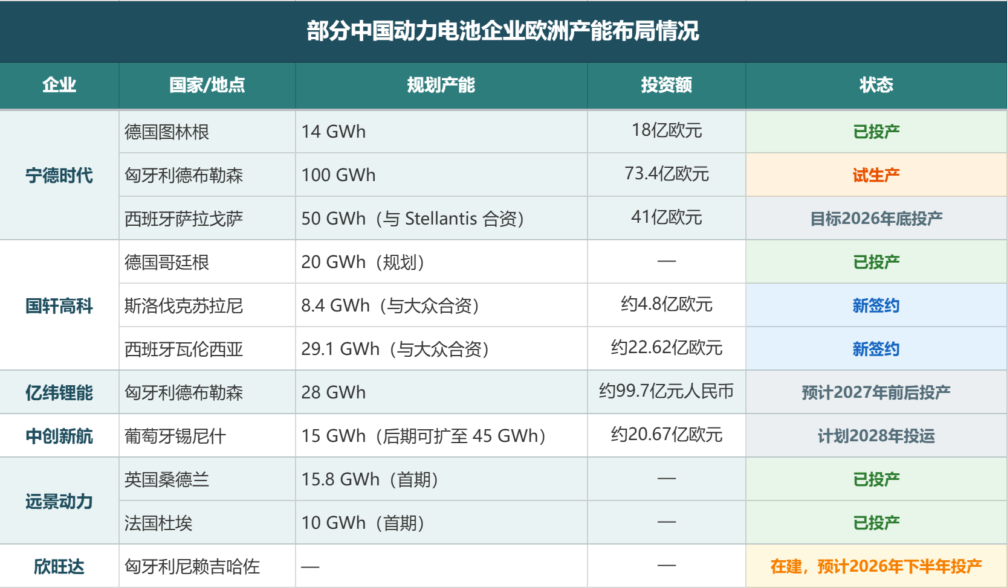Viewport: 1007px width, 588px height.
Task: Click capacity cell 100 GWh
Action: 441,175
